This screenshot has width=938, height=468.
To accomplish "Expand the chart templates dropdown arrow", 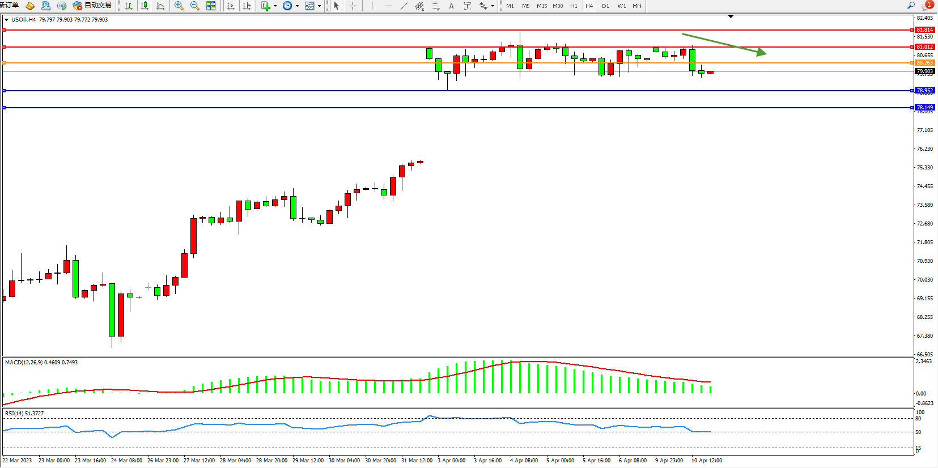I will tap(320, 6).
